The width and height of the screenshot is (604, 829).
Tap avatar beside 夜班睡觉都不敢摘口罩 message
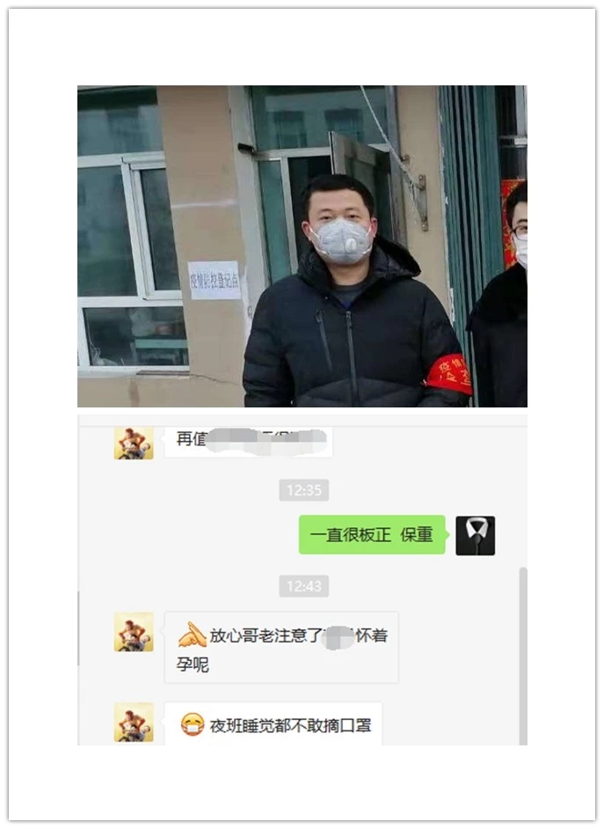point(134,723)
